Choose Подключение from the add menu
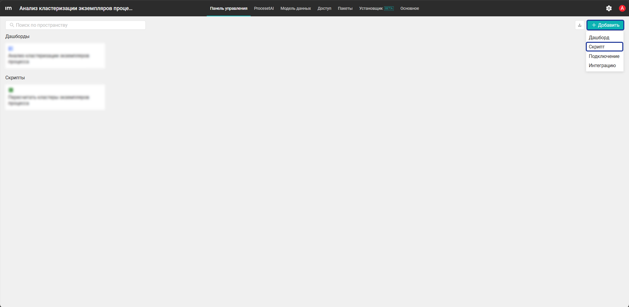629x307 pixels. pyautogui.click(x=605, y=56)
